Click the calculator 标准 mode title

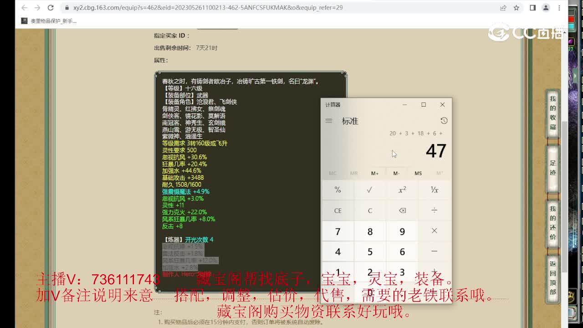coord(350,121)
